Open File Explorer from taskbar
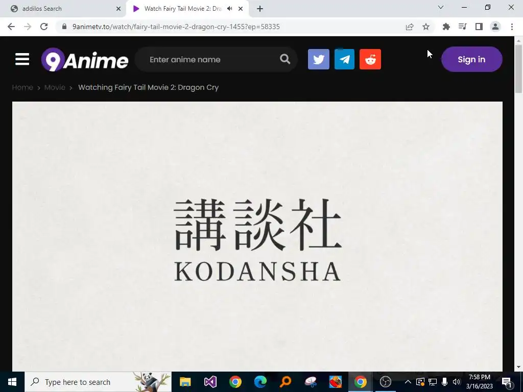The height and width of the screenshot is (392, 523). pyautogui.click(x=185, y=382)
